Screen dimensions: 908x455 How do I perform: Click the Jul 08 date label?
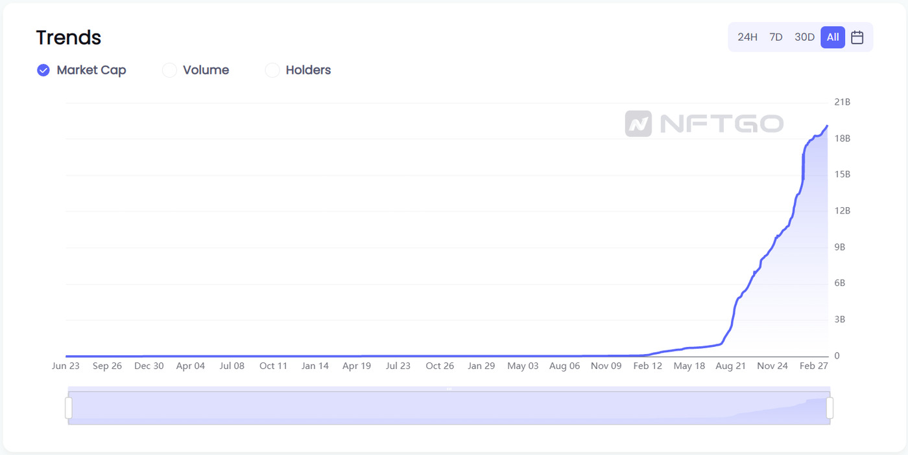(x=232, y=366)
